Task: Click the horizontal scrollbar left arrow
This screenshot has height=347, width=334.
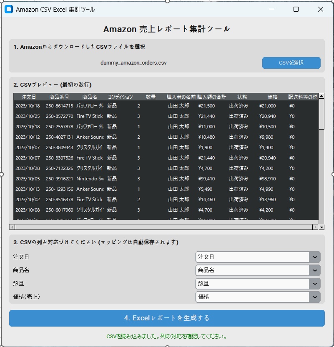Action: click(x=11, y=227)
